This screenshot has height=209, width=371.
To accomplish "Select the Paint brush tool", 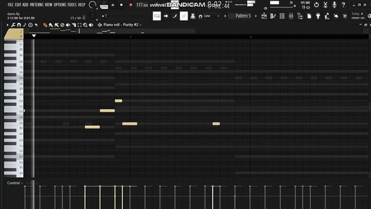I will [50, 25].
